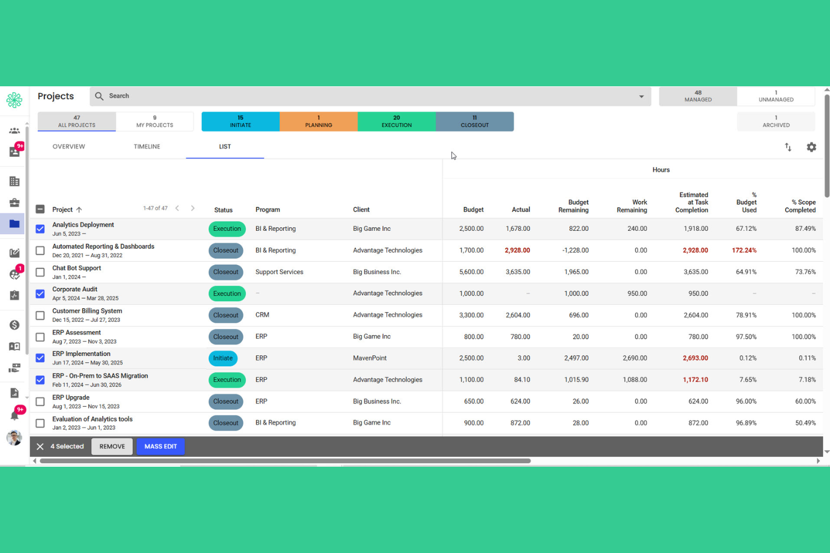Open the Corporate Audit project
Viewport: 830px width, 553px height.
pyautogui.click(x=75, y=290)
